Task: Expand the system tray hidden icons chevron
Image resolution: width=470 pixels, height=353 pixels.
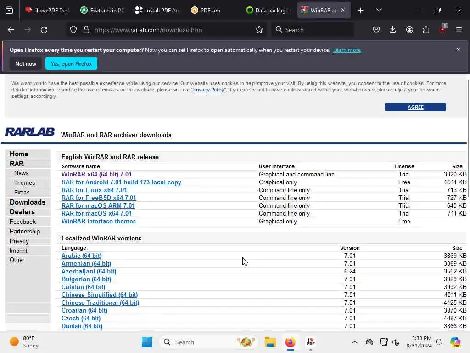Action: click(x=355, y=342)
